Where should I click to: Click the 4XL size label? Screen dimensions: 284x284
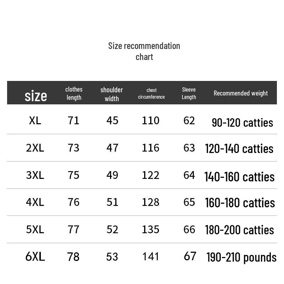pos(35,202)
